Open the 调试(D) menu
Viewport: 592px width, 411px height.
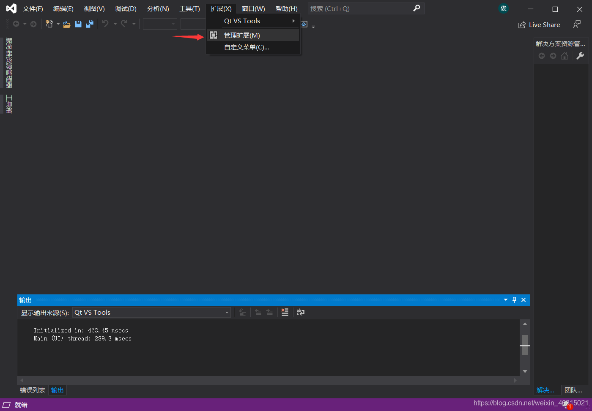point(126,9)
